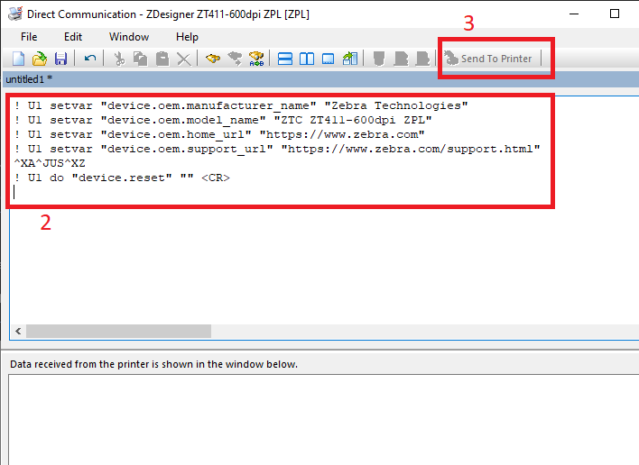Delete selection with the X icon

[x=184, y=59]
